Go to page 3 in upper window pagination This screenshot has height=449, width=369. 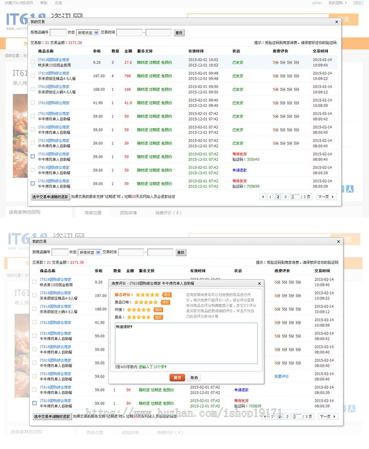[285, 197]
